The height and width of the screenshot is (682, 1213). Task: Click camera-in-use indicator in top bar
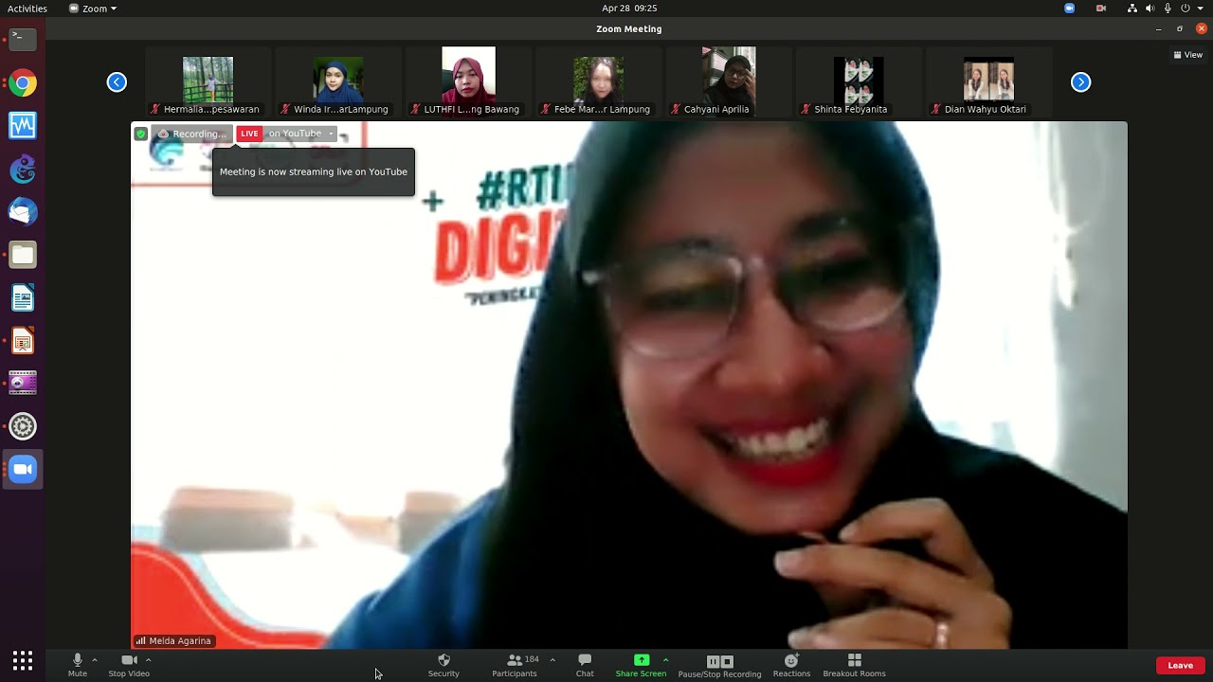[x=1101, y=9]
